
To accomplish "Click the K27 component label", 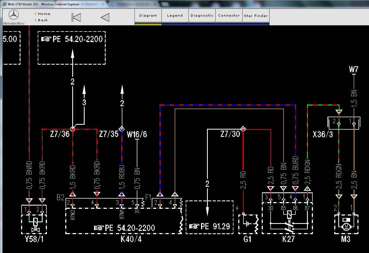I will coord(288,239).
